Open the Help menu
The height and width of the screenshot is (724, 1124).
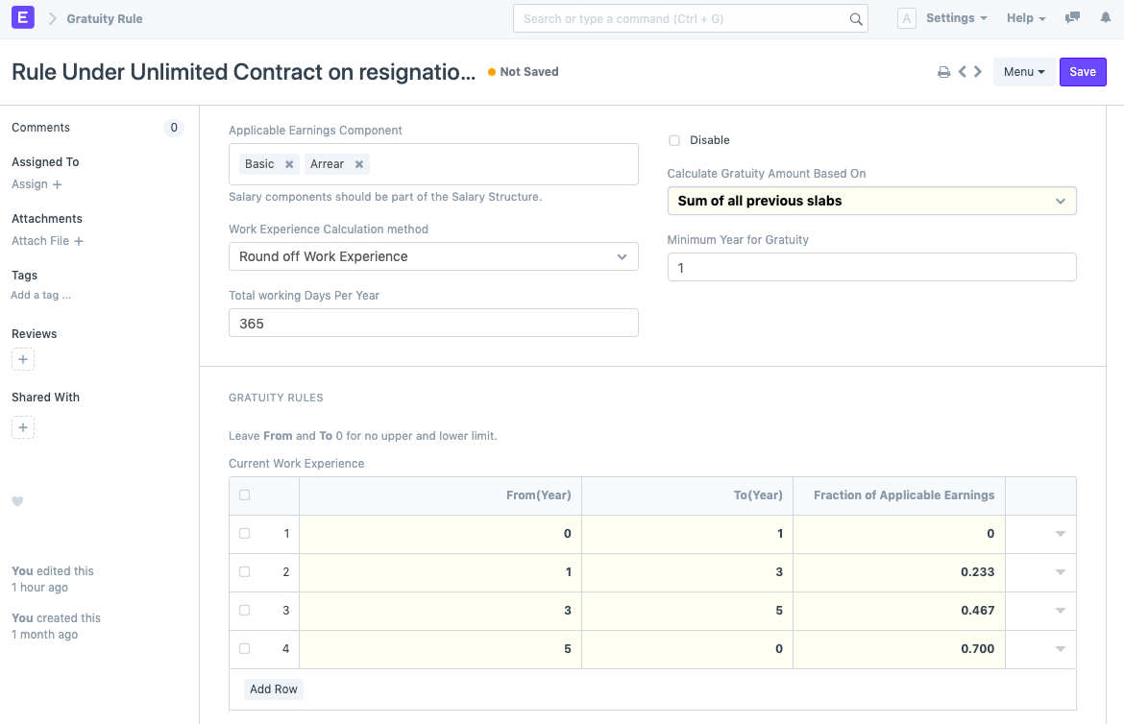point(1025,18)
